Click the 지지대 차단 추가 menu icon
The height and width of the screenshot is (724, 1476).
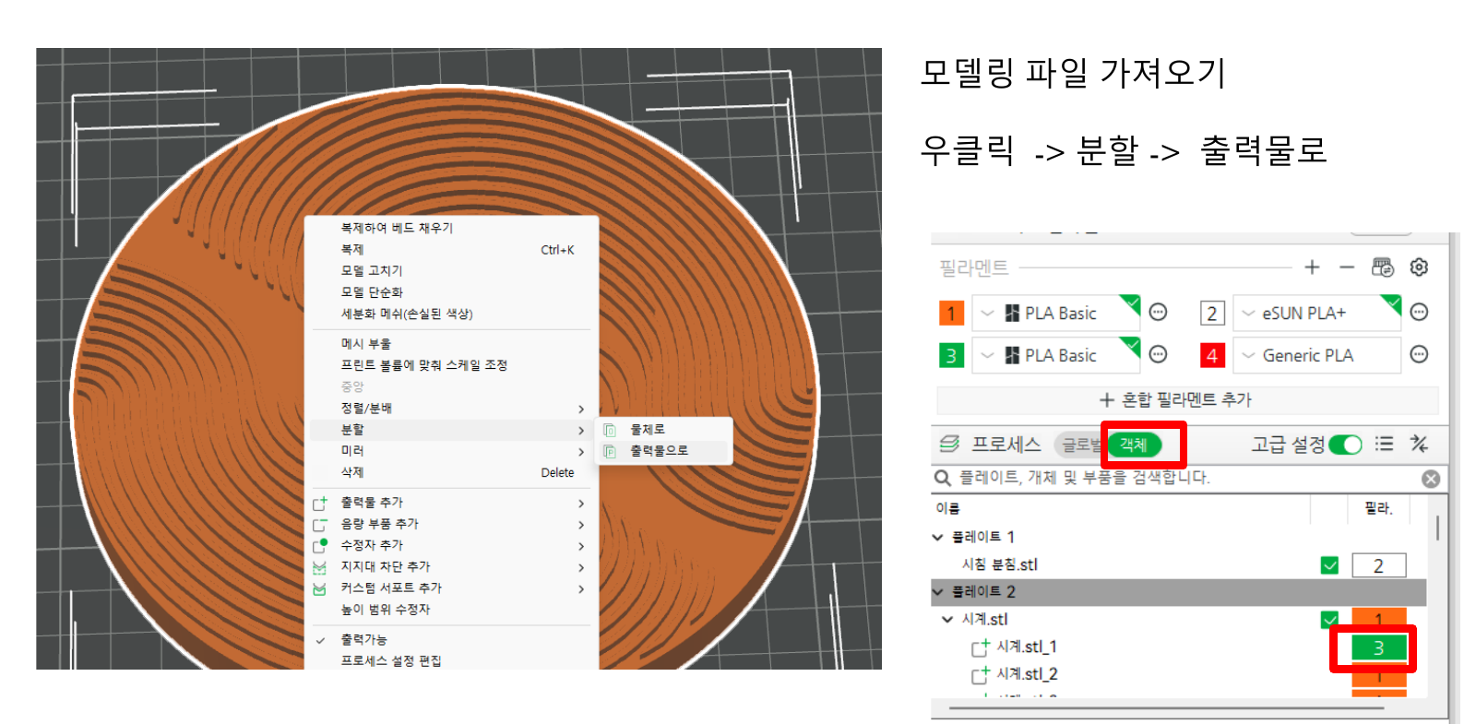point(320,567)
